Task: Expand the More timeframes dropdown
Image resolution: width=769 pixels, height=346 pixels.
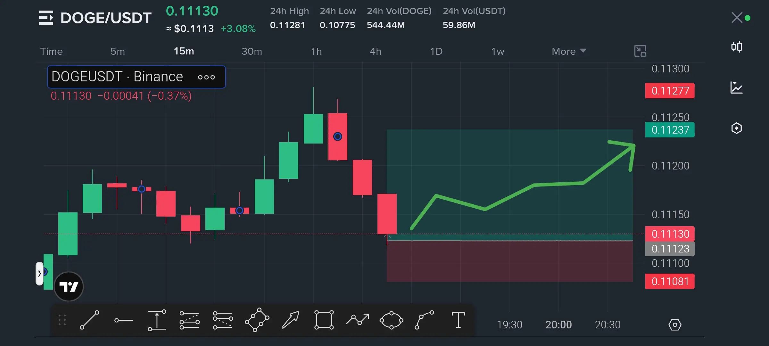Action: pos(569,51)
